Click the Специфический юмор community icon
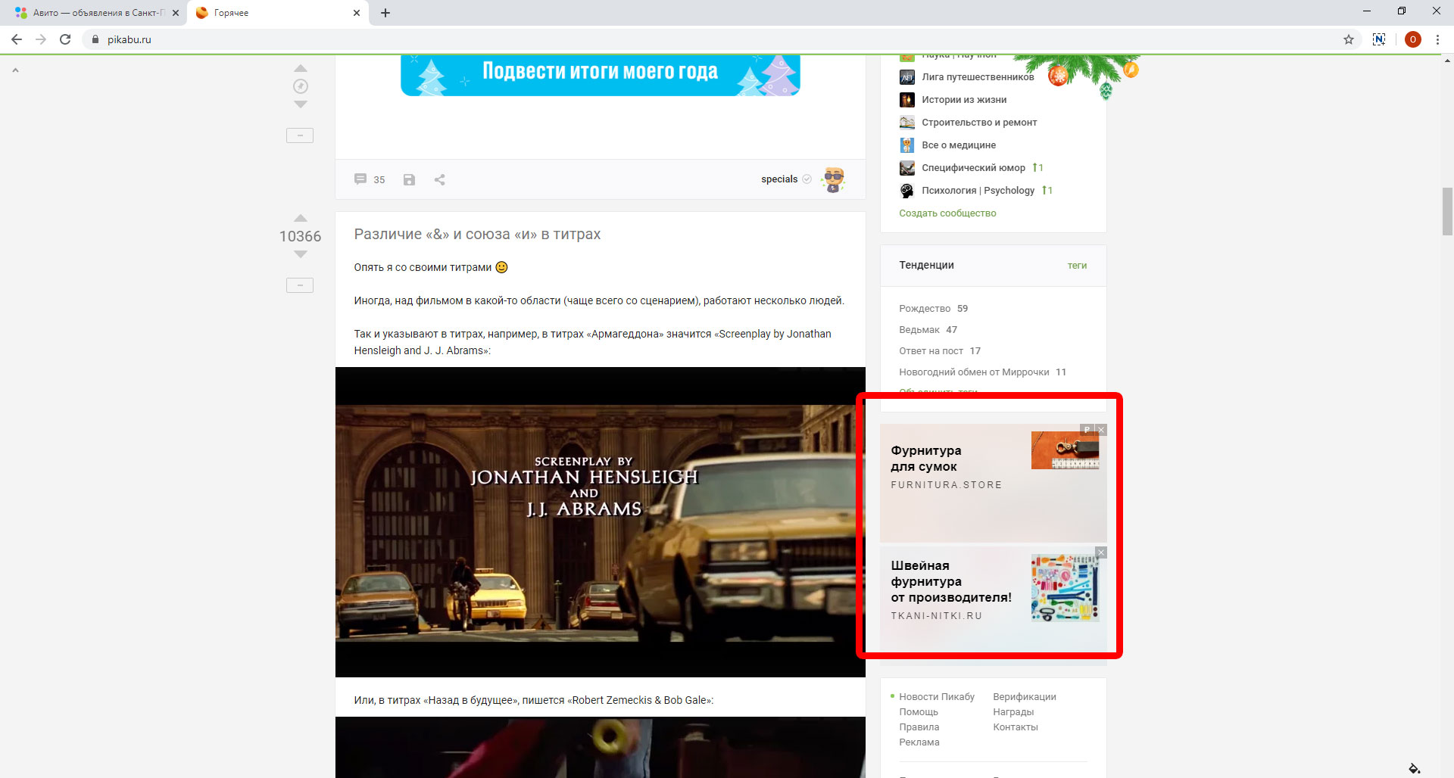Screen dimensions: 1454x778 click(x=907, y=168)
